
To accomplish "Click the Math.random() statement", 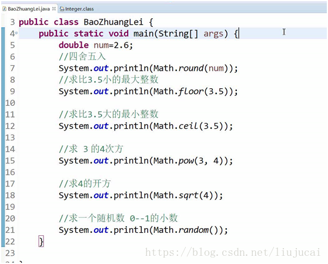I will tap(143, 230).
